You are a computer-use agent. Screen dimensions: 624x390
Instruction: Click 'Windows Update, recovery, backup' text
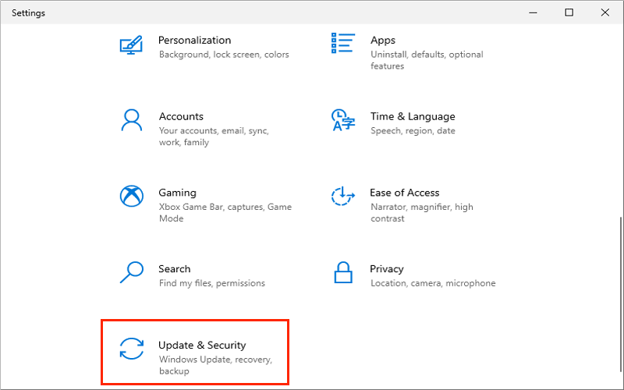[215, 365]
